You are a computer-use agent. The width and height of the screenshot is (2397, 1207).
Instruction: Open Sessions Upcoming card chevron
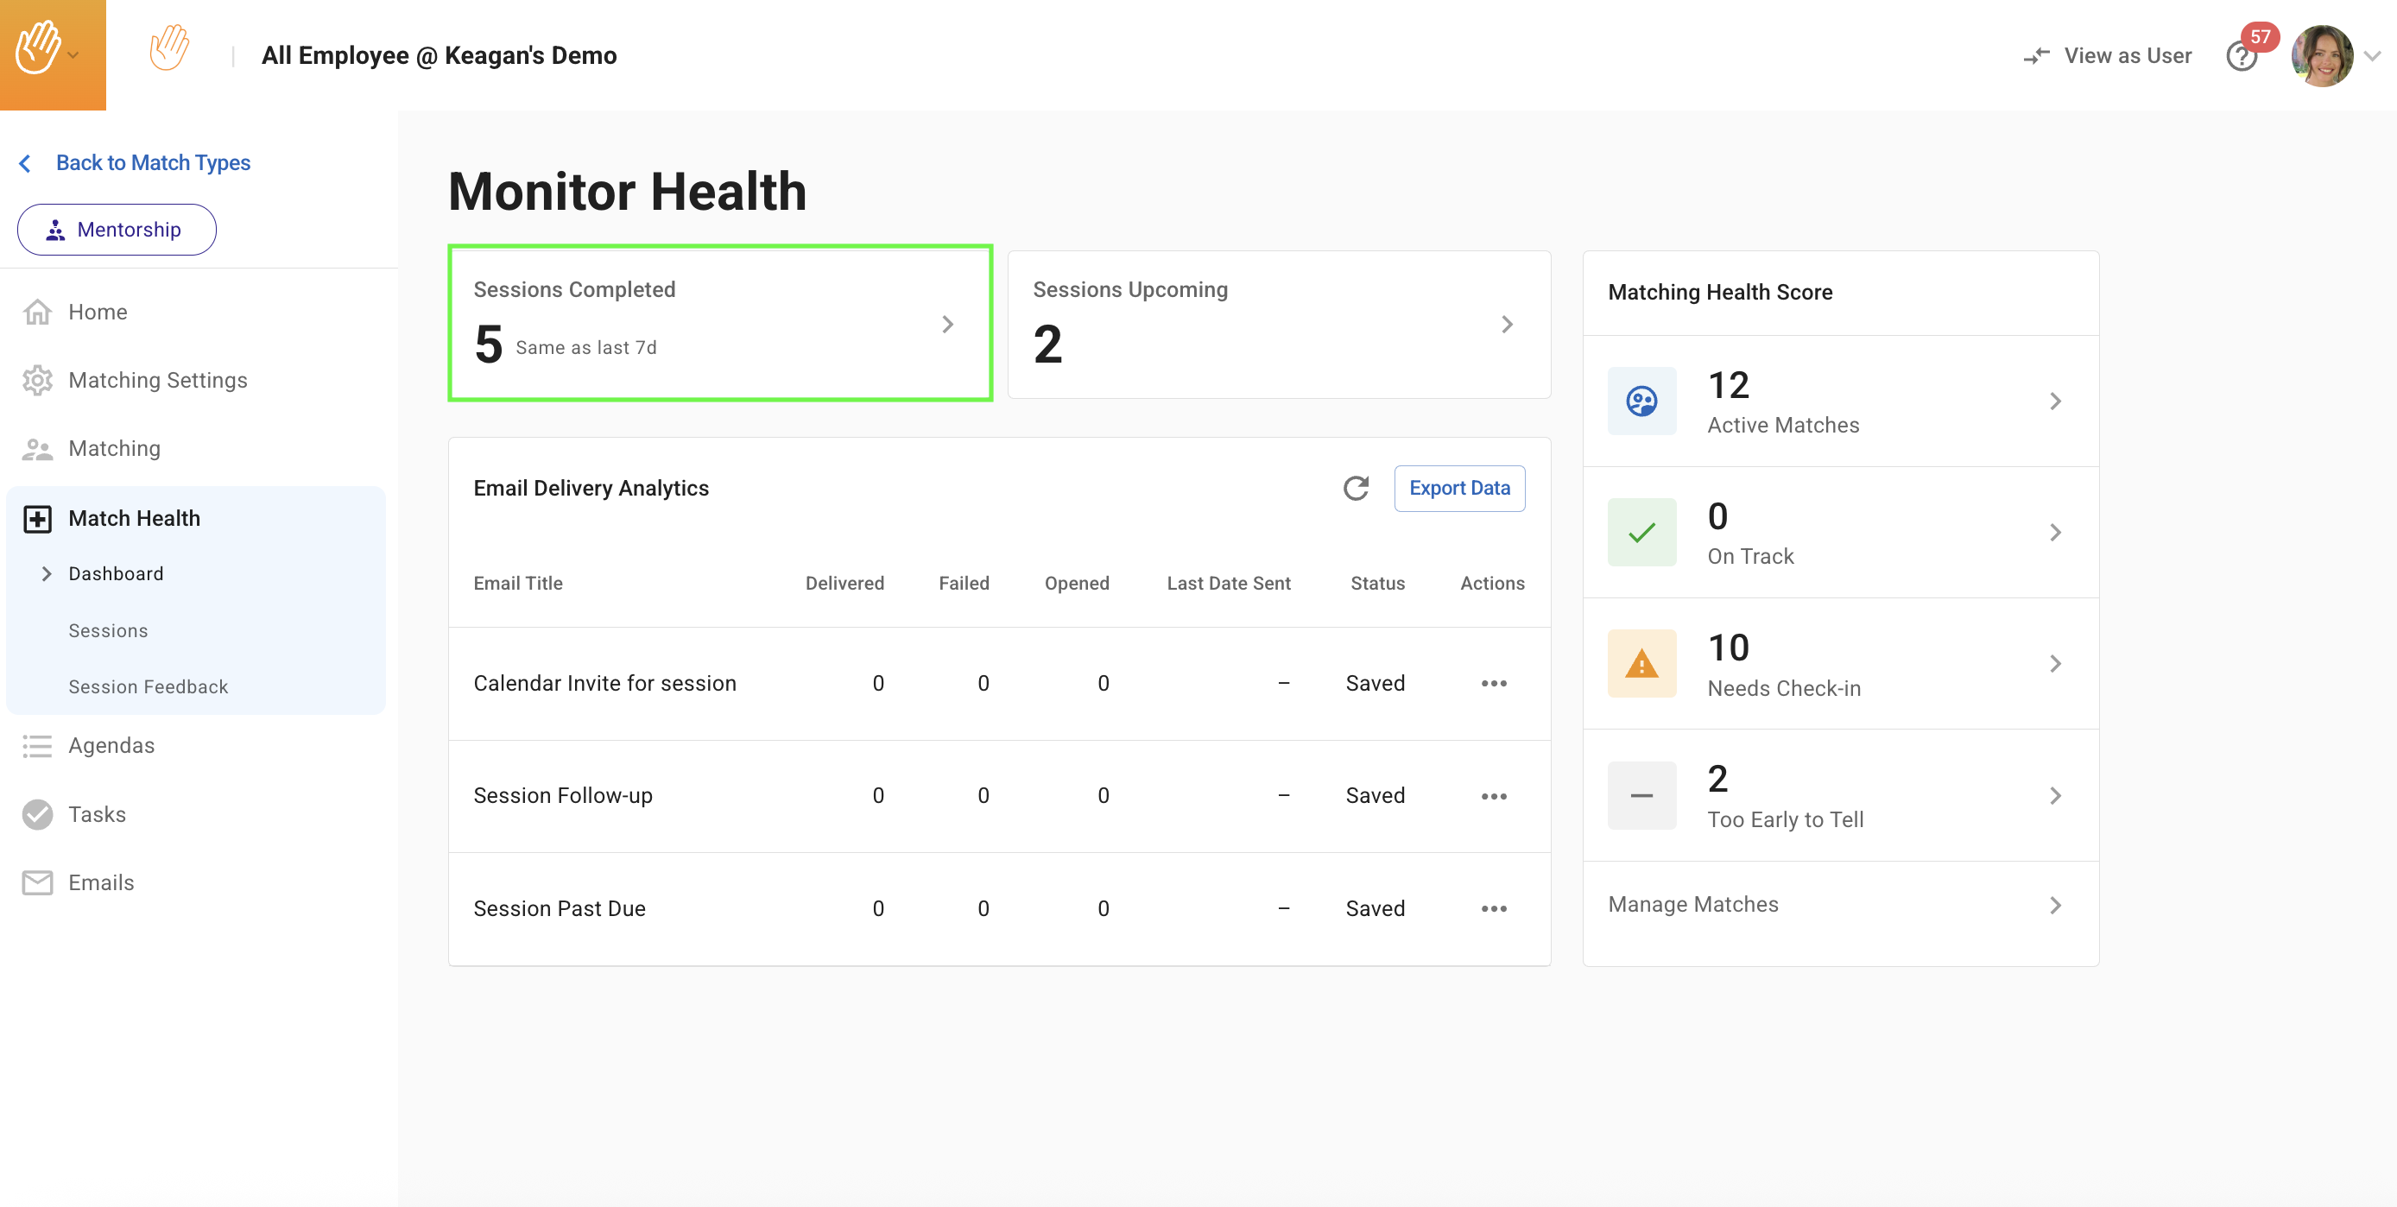coord(1507,324)
